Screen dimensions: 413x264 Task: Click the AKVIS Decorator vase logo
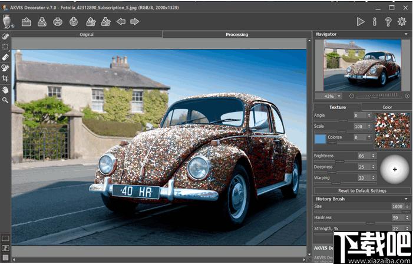(x=8, y=22)
